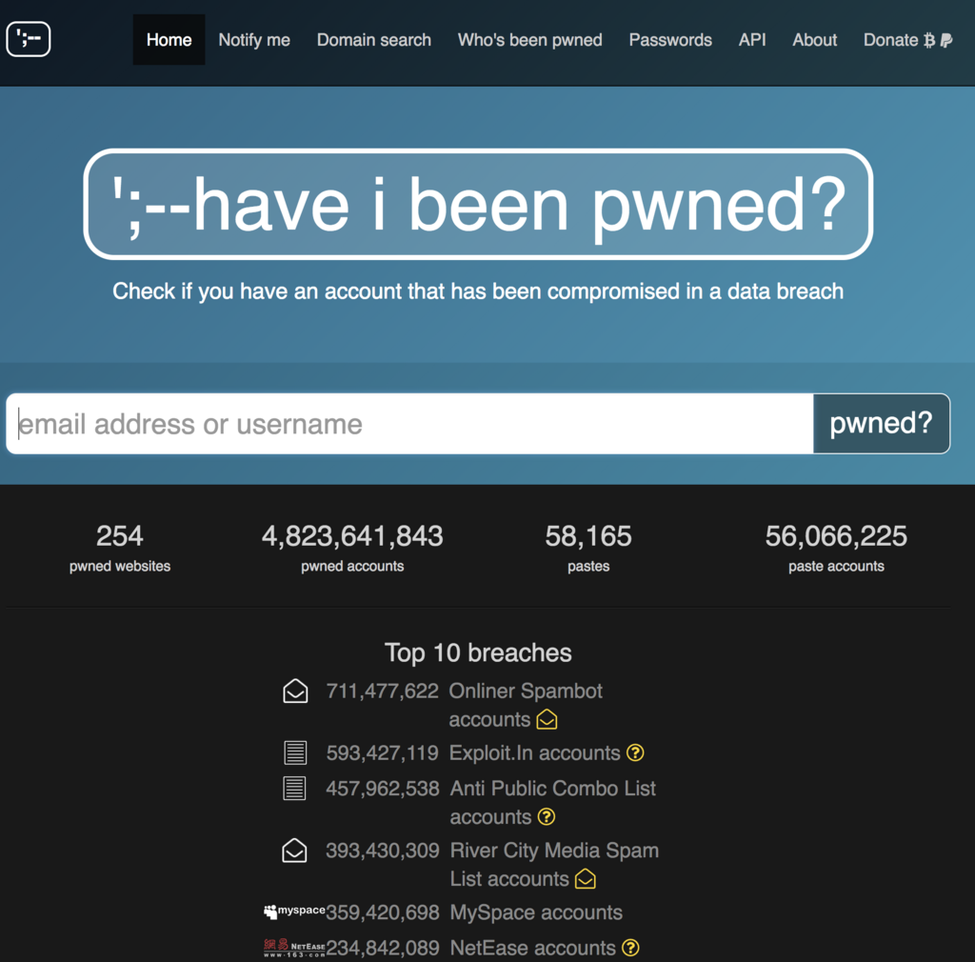The image size is (975, 962).
Task: Navigate to Passwords page
Action: [x=670, y=40]
